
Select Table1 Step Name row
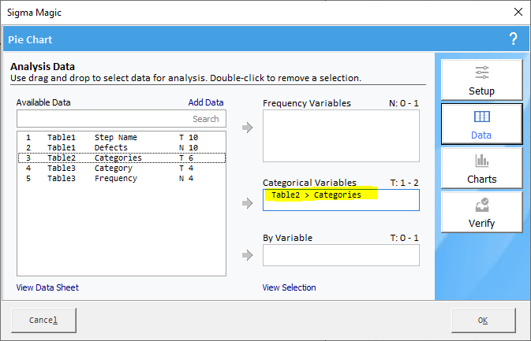point(122,138)
